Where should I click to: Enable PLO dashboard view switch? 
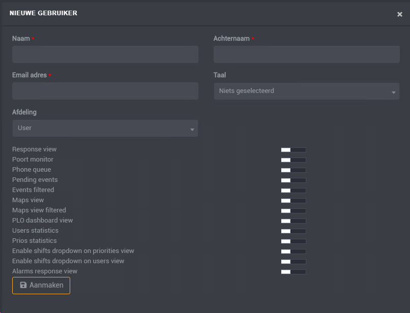[294, 221]
